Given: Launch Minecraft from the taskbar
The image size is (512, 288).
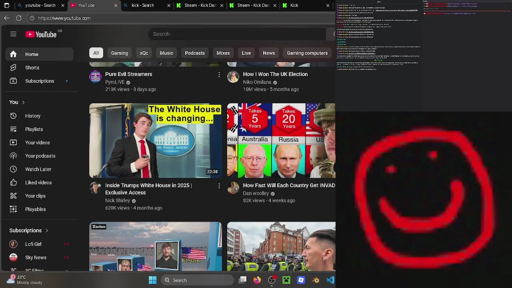Looking at the screenshot, I should [x=286, y=280].
